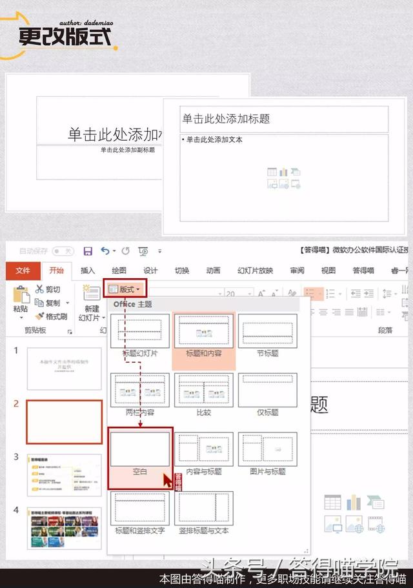Insert online picture placeholder icon
Image resolution: width=413 pixels, height=588 pixels.
354,524
